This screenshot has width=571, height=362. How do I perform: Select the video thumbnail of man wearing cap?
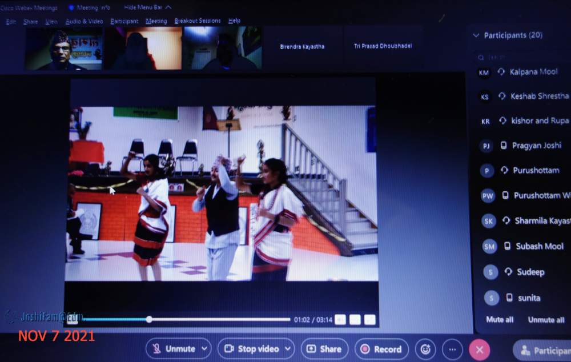click(x=64, y=50)
